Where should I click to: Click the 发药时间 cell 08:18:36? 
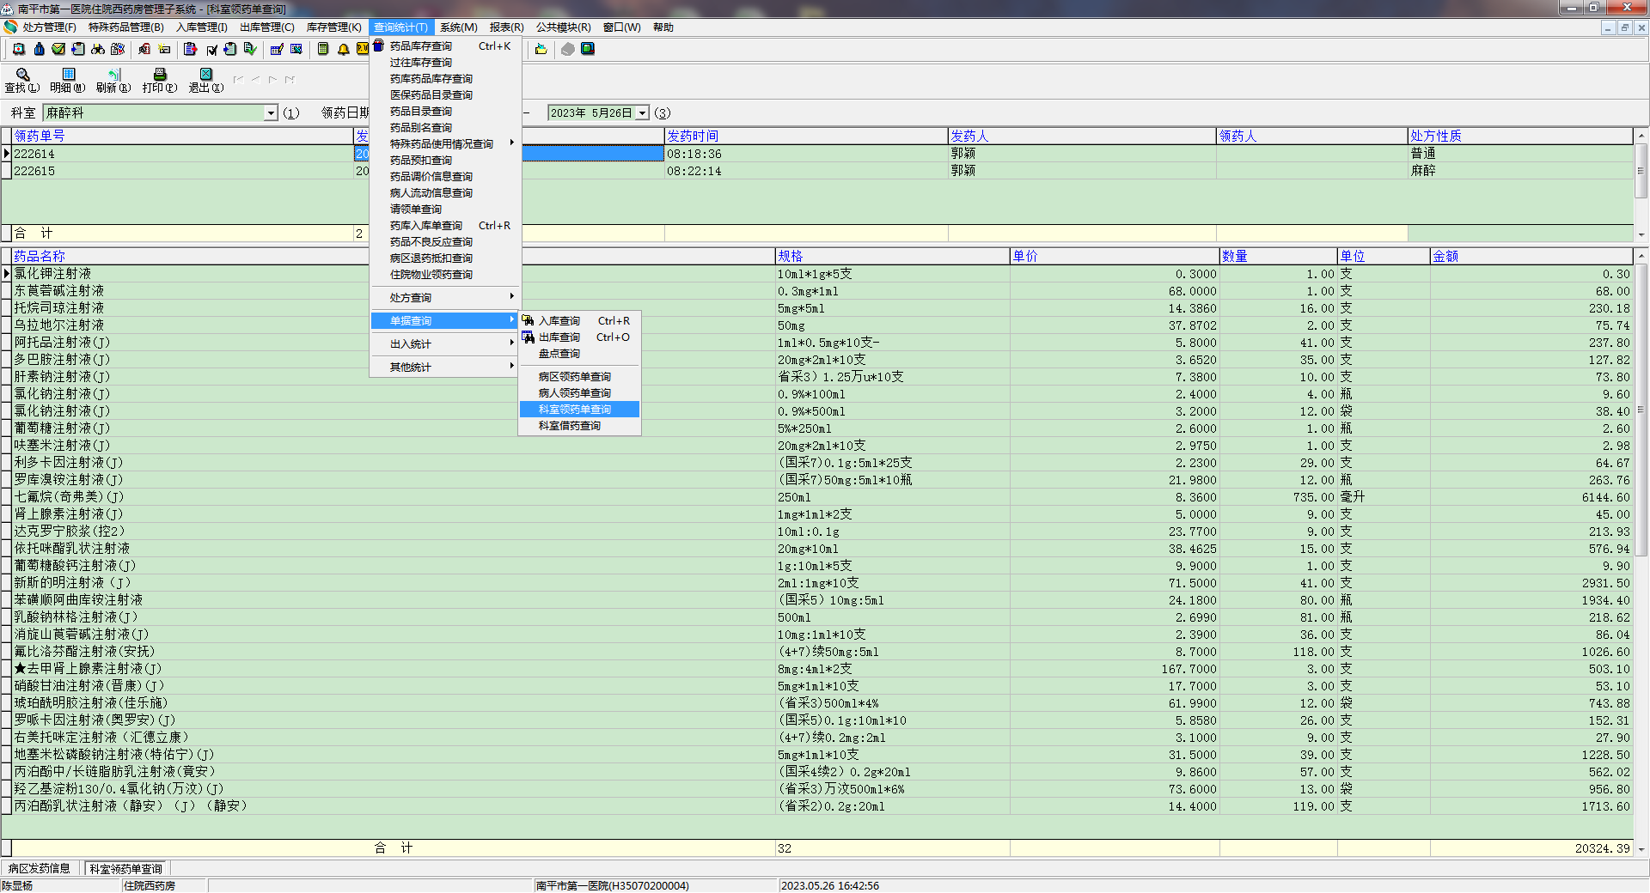[805, 154]
